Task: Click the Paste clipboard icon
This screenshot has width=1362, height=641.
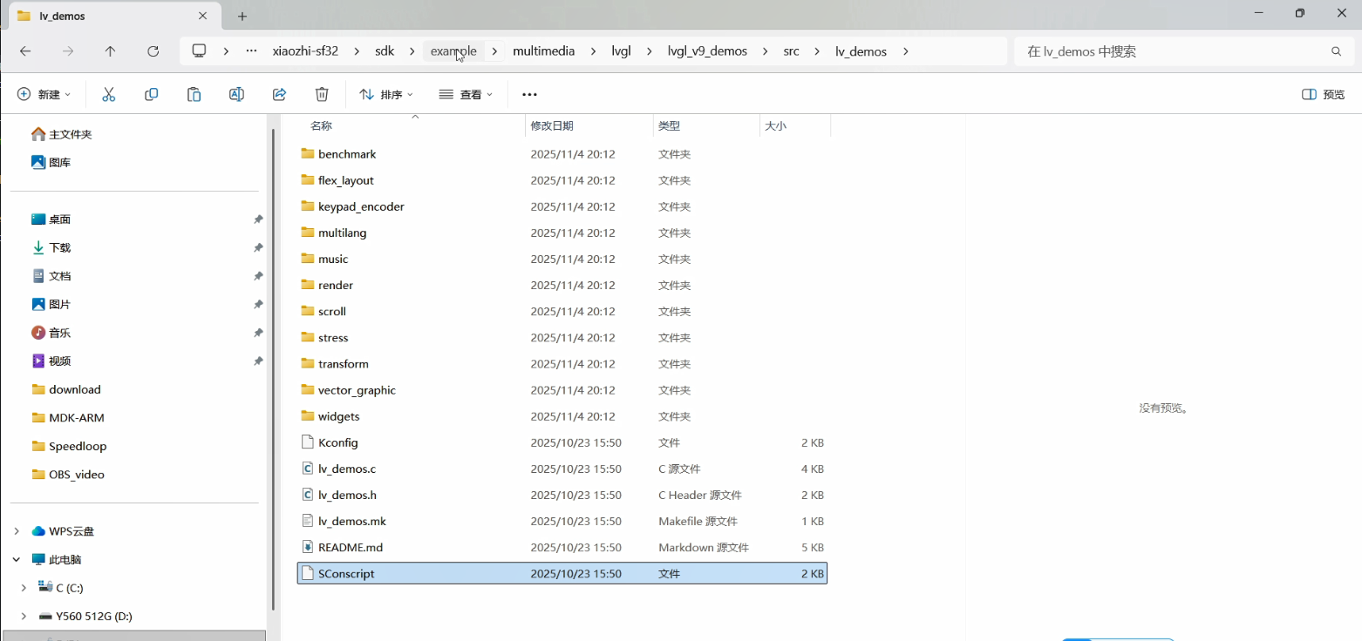Action: pos(194,94)
